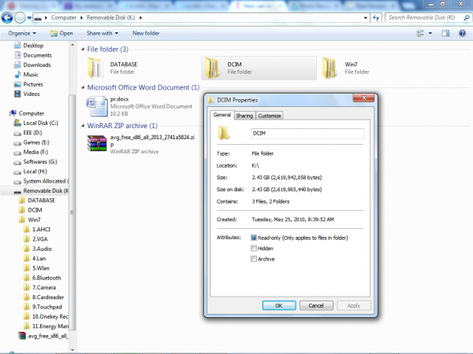Toggle the Read-only attribute checkbox

[254, 238]
